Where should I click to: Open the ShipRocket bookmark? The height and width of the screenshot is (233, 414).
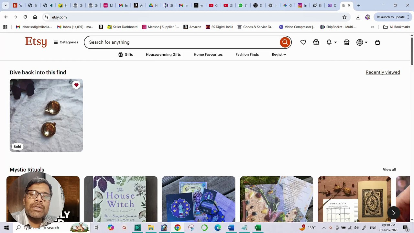[x=338, y=27]
